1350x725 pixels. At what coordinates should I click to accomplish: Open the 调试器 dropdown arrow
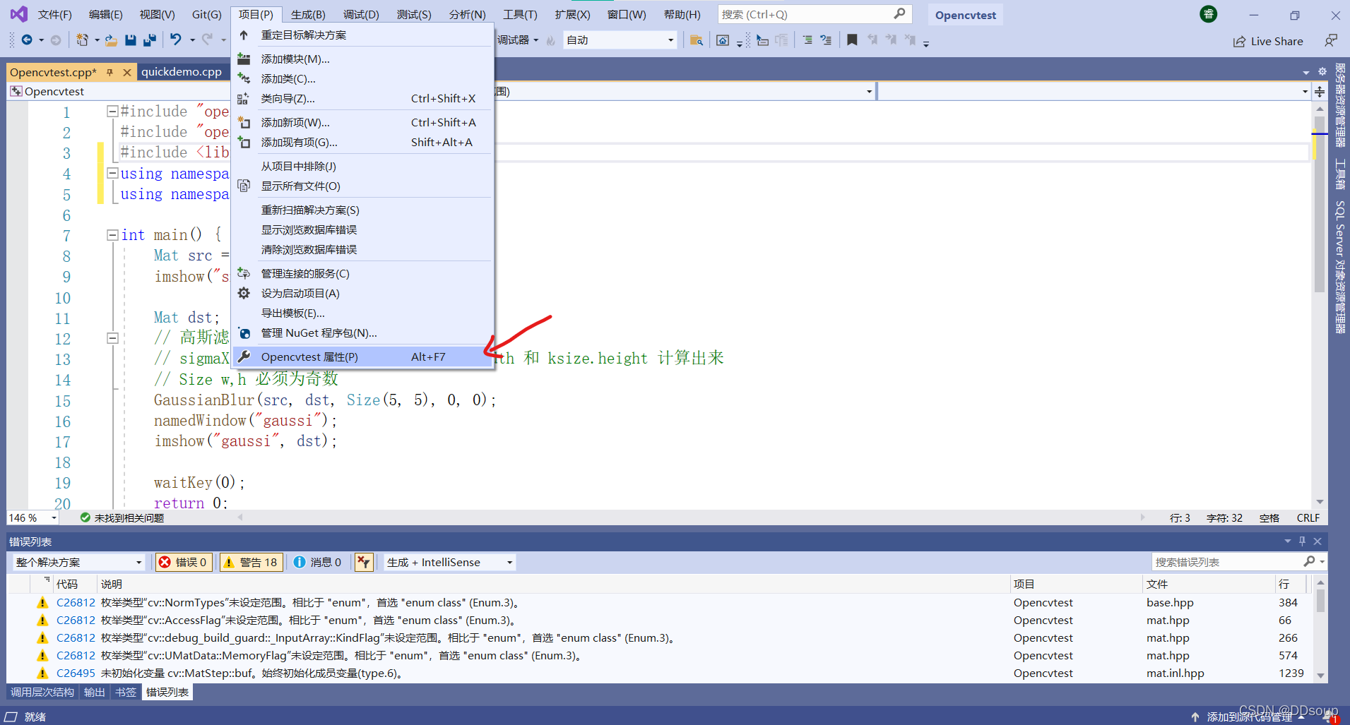536,40
